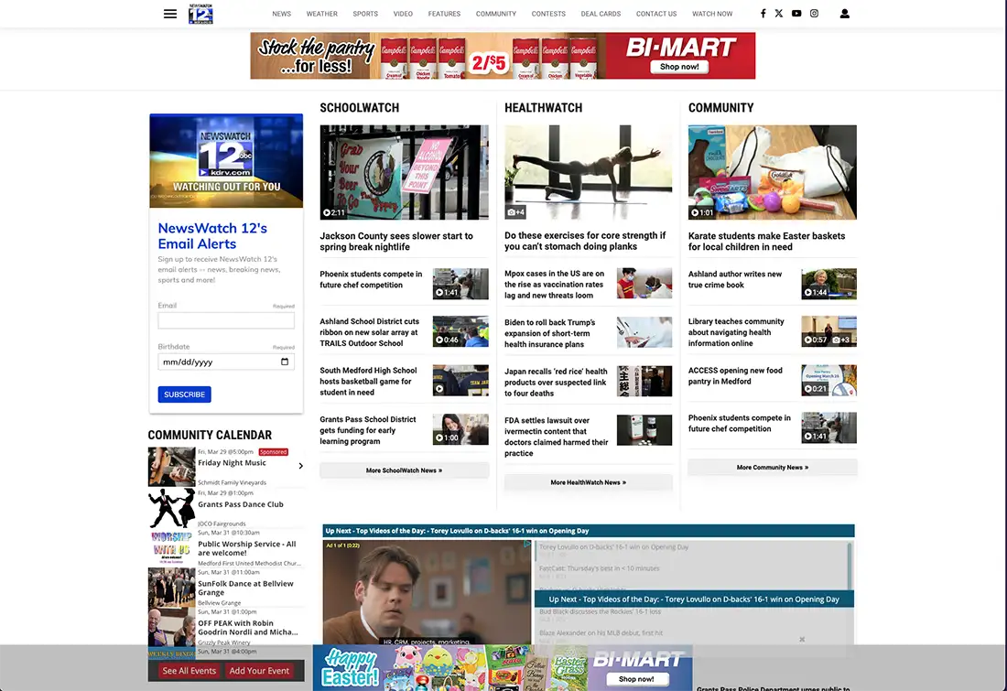The width and height of the screenshot is (1007, 691).
Task: Open the Birthdate calendar picker icon
Action: (x=285, y=362)
